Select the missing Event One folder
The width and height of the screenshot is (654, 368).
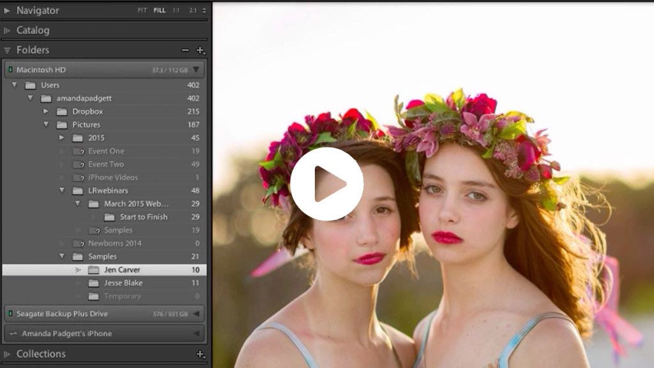(104, 151)
